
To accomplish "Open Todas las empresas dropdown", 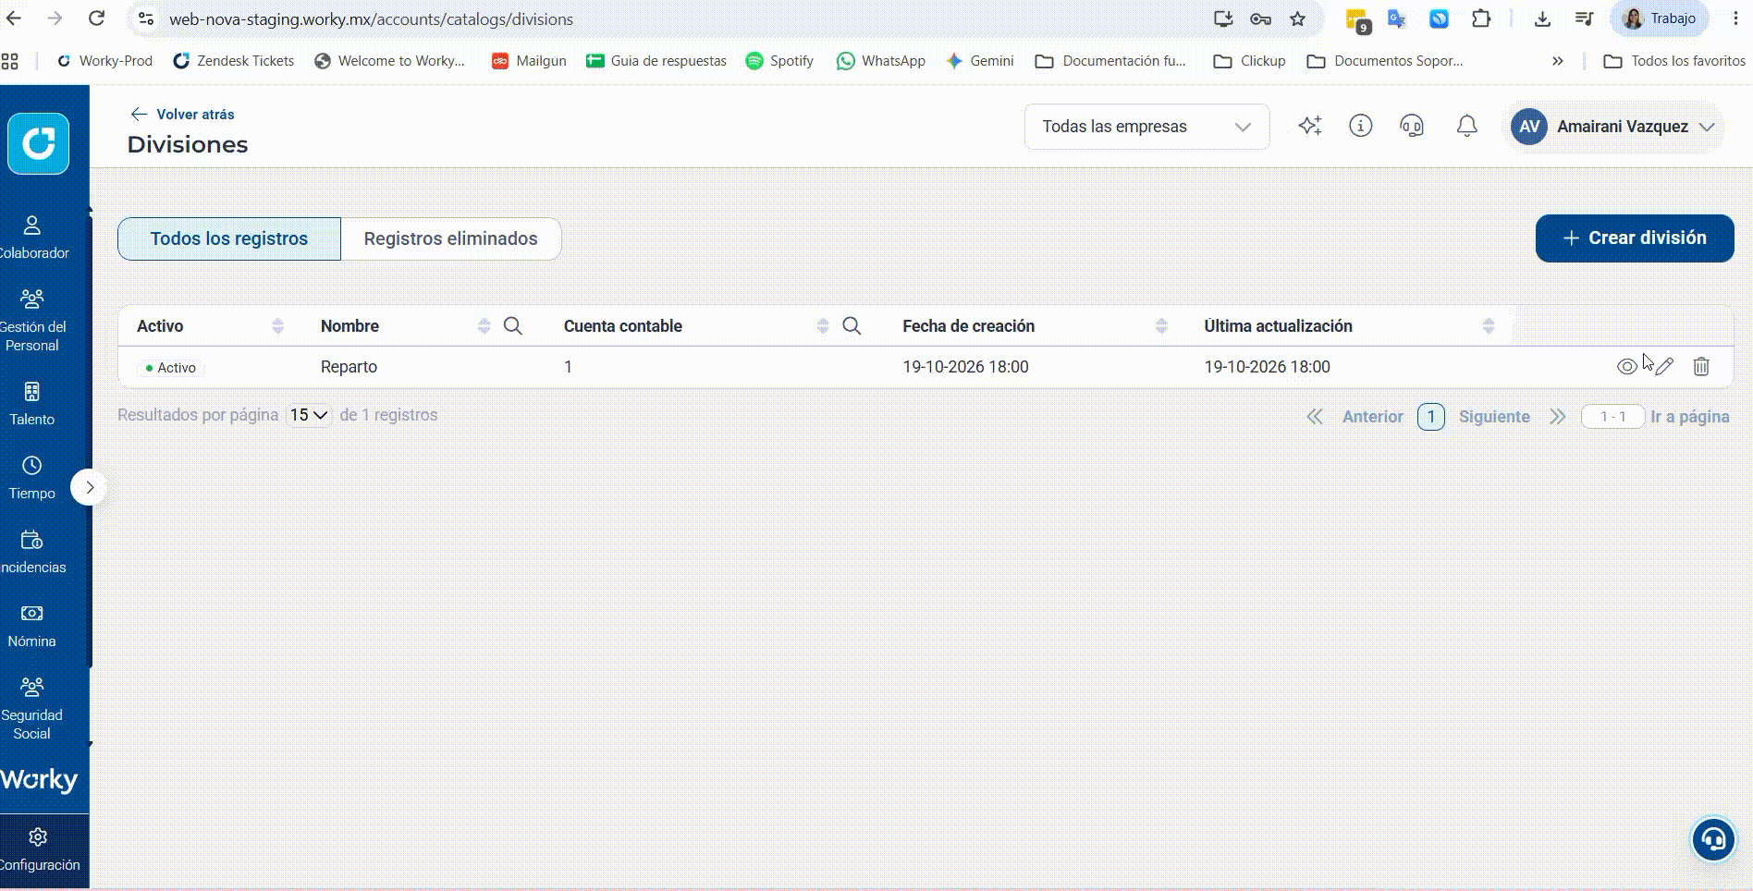I will (x=1146, y=127).
